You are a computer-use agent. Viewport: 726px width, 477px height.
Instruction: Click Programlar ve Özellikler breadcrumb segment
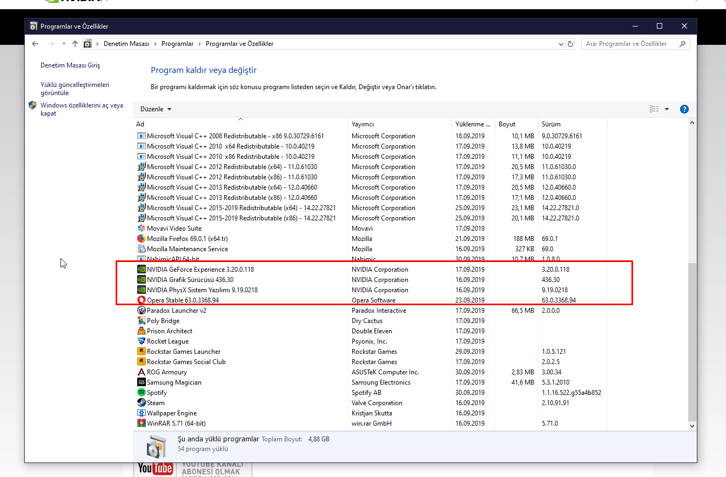pyautogui.click(x=239, y=44)
